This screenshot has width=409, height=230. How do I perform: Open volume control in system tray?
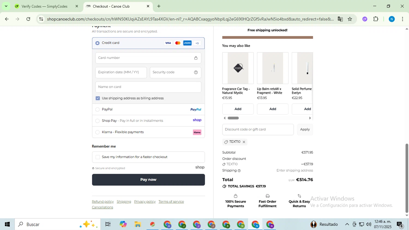coord(369,224)
